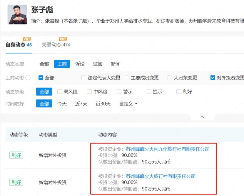Check the 高风险 risk level checkbox

pos(58,92)
